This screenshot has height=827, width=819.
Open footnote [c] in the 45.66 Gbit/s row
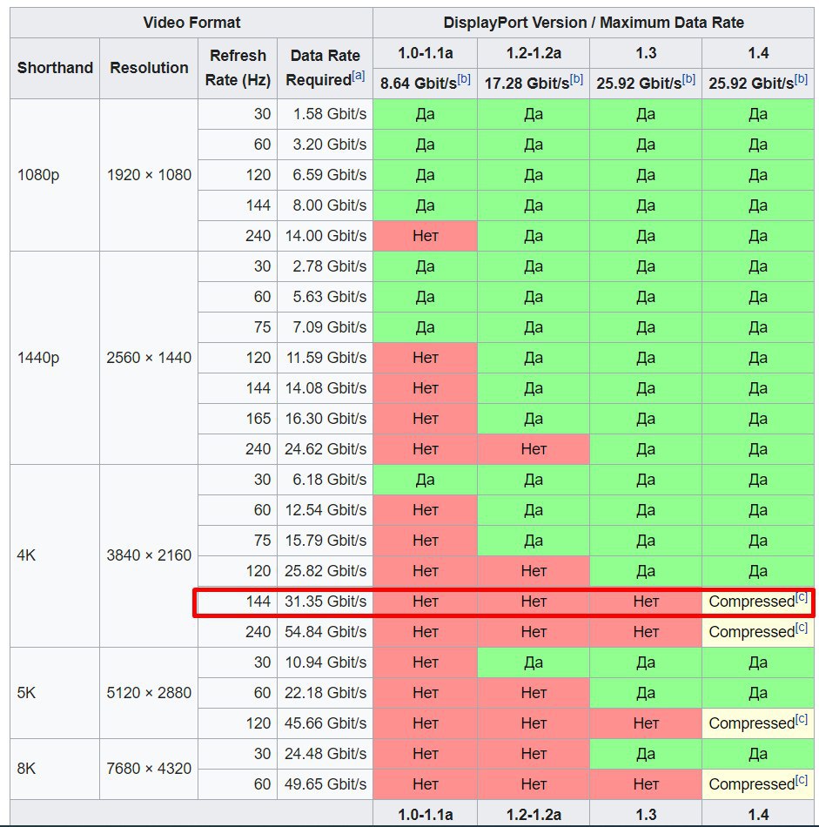802,719
